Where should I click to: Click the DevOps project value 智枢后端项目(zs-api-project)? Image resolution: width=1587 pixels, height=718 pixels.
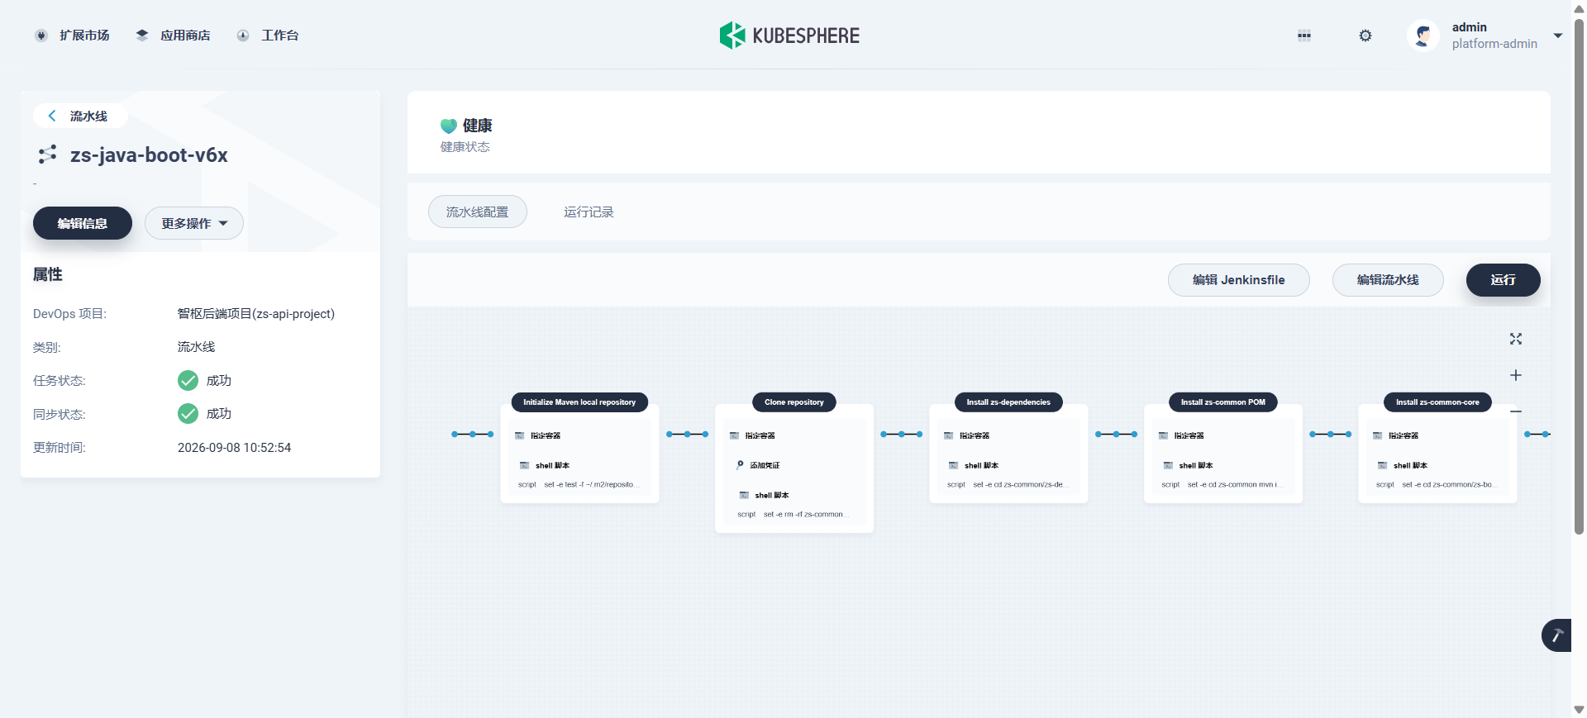click(256, 314)
